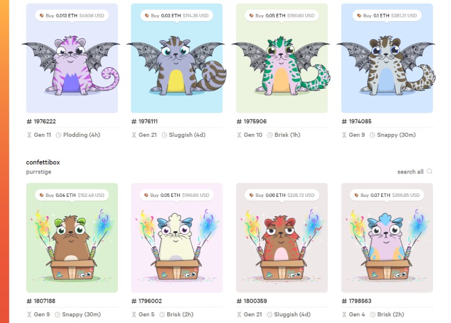The height and width of the screenshot is (323, 451).
Task: Click the clock icon beside Snappy (30m) of kitty 1807188
Action: (57, 315)
